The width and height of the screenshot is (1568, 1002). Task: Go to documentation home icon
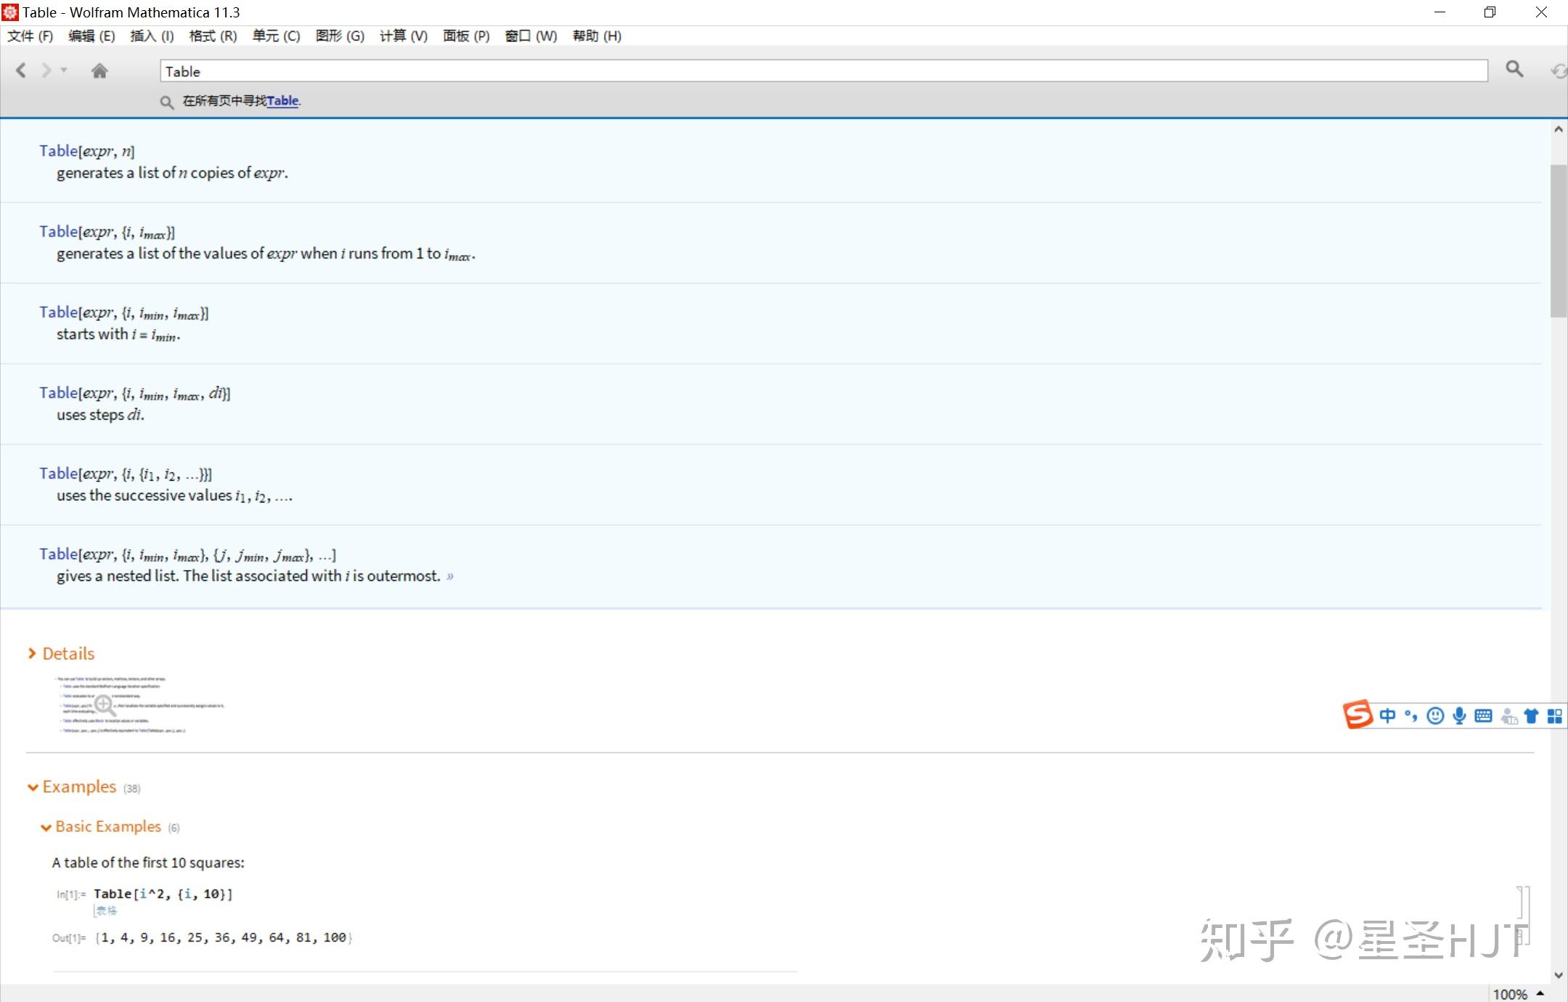point(99,70)
